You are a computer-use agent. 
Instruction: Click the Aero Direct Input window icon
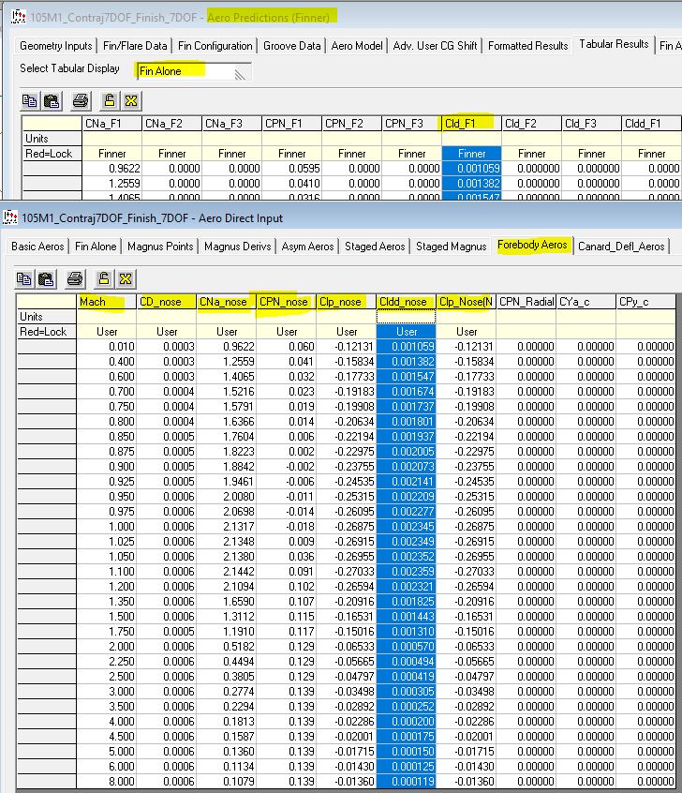click(x=10, y=217)
